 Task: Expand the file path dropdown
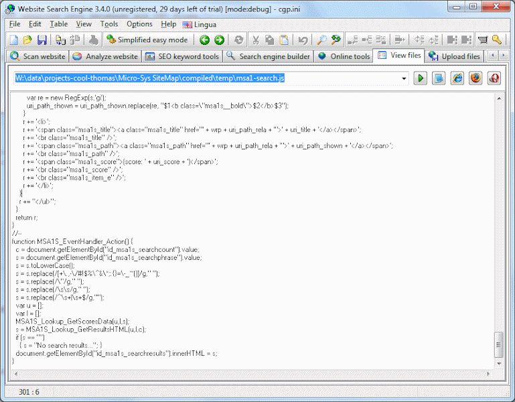[x=404, y=78]
